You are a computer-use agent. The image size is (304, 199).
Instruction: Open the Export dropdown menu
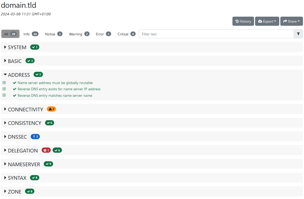pos(267,21)
